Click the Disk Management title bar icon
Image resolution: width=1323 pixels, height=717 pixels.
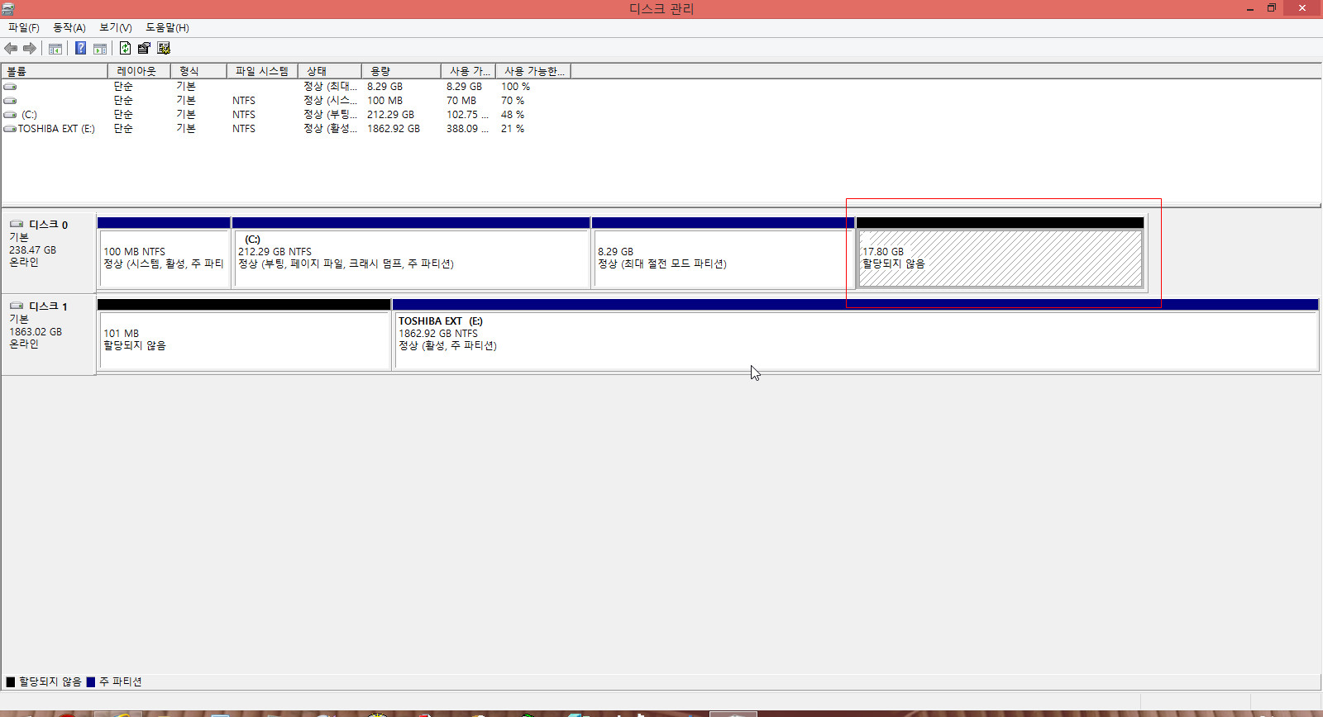tap(7, 8)
